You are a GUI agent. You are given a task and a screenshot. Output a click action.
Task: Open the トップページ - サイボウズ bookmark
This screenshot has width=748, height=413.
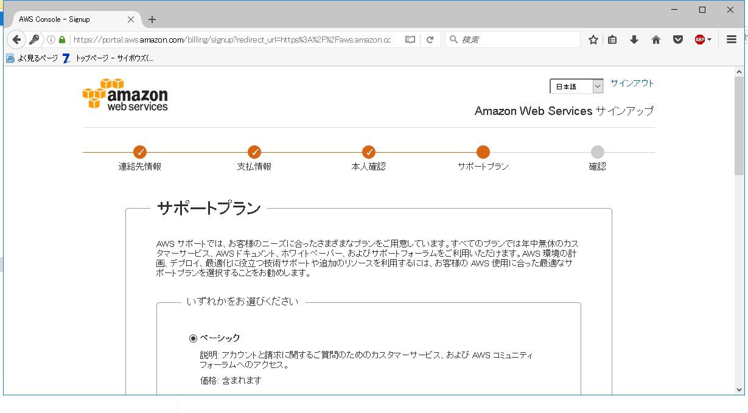point(108,58)
